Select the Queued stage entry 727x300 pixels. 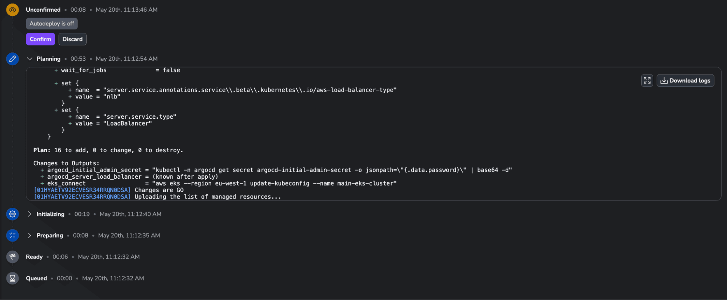(36, 278)
